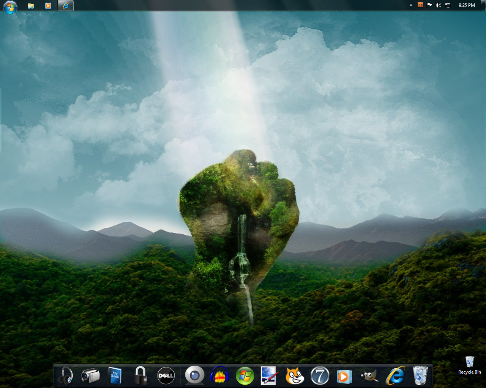Viewport: 486px width, 388px height.
Task: Click the padlock security icon in the dock
Action: 141,375
